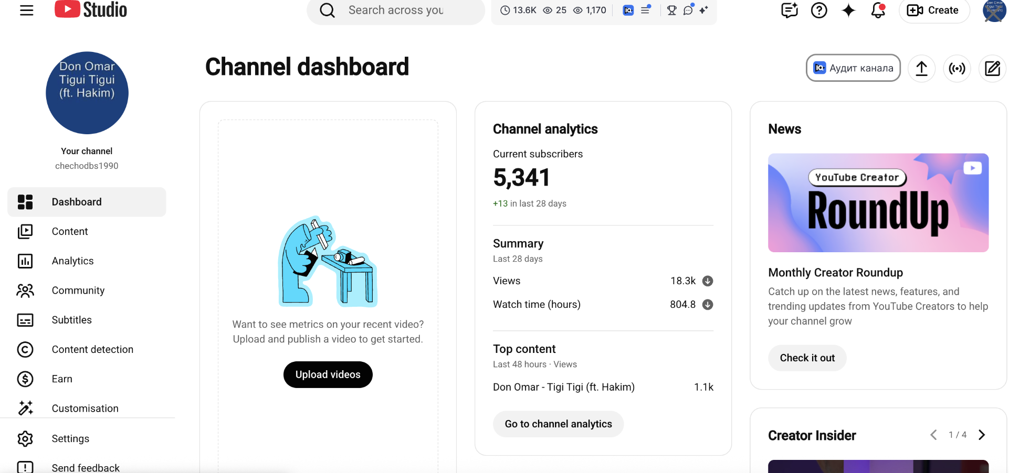Viewport: 1009px width, 473px height.
Task: Click the small sparkles icon in extension bar
Action: (703, 10)
